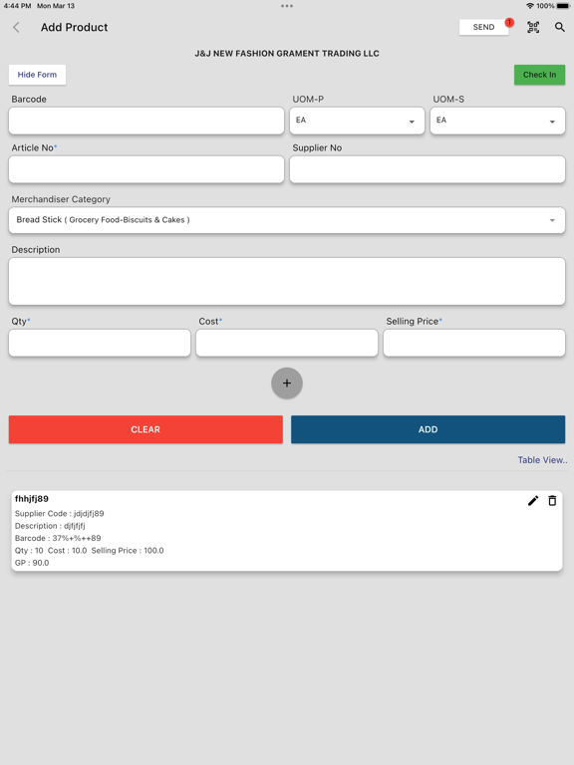Screen dimensions: 574x765
Task: Focus the Cost input field
Action: coord(287,343)
